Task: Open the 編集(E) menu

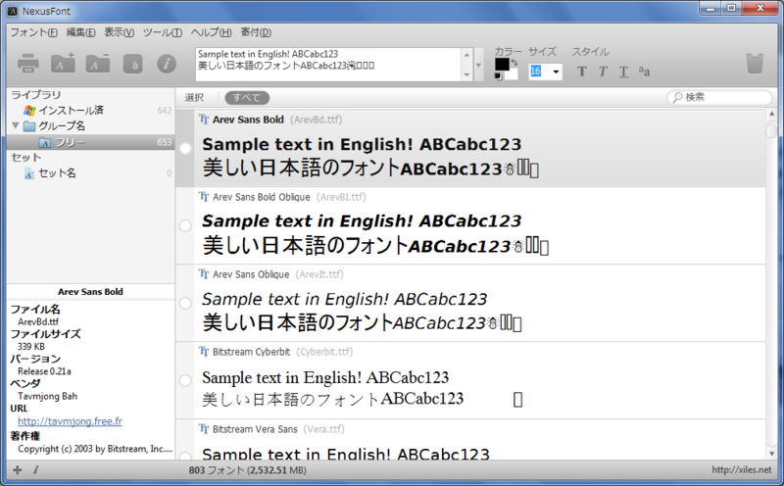Action: 81,32
